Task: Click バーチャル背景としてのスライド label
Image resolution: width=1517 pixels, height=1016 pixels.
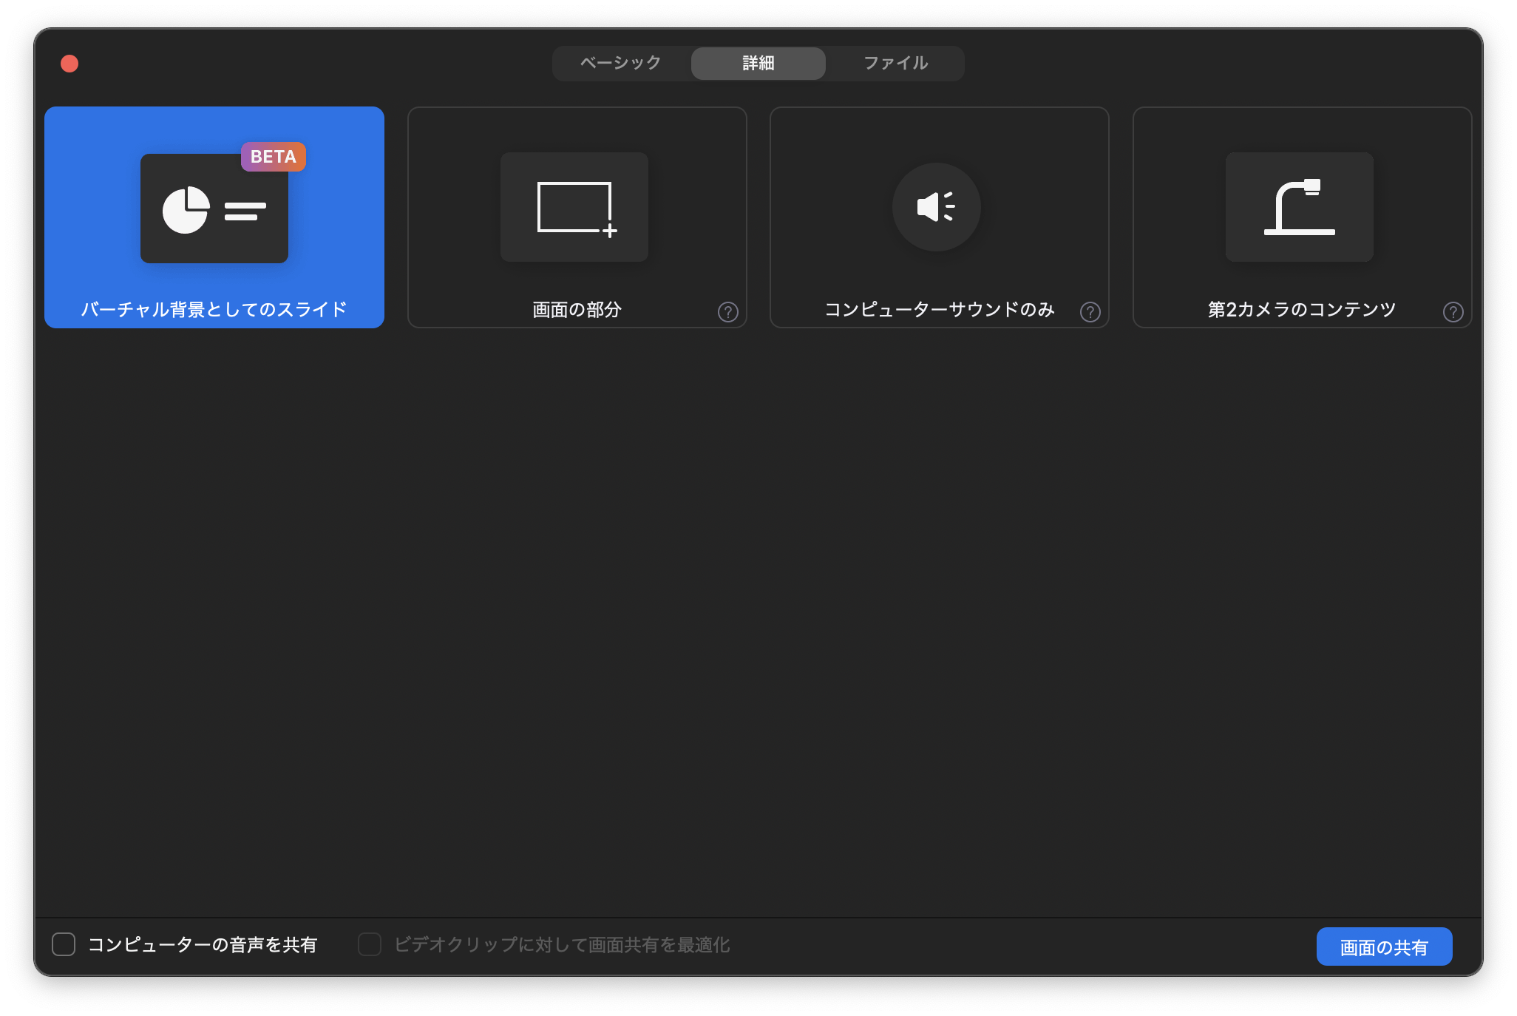Action: (214, 309)
